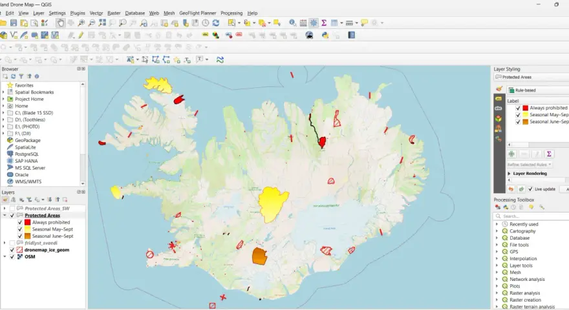Click the Browser panel scroll down arrow
Screen dimensions: 569x310
pos(83,183)
